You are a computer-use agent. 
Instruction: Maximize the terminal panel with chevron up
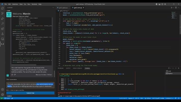coord(176,68)
